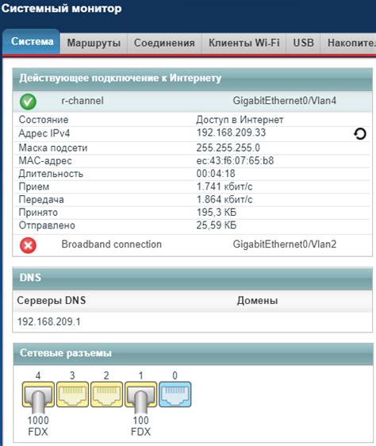
Task: Click DNS server entry 192.168.209.1
Action: point(49,322)
